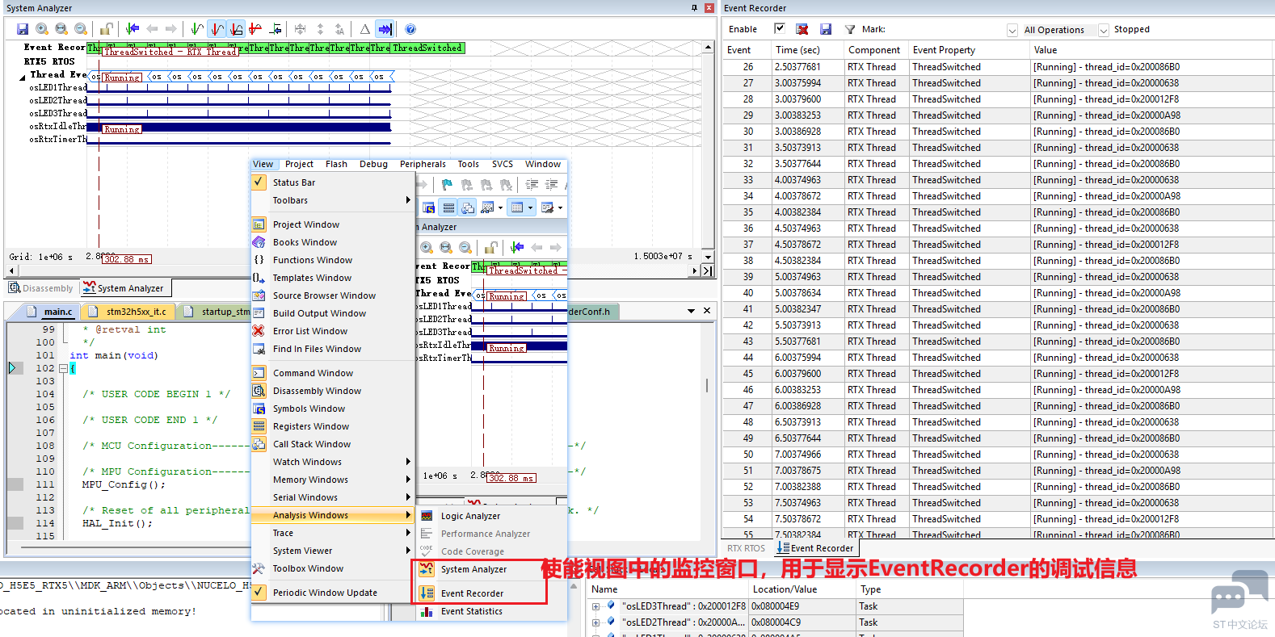Viewport: 1275px width, 637px height.
Task: Click the green cursor line waveform icon
Action: tap(197, 29)
